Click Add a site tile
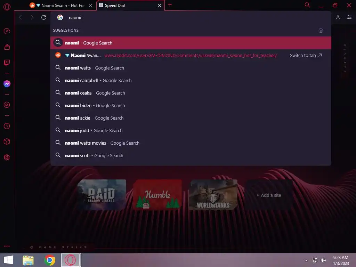Image resolution: width=356 pixels, height=267 pixels. [269, 195]
